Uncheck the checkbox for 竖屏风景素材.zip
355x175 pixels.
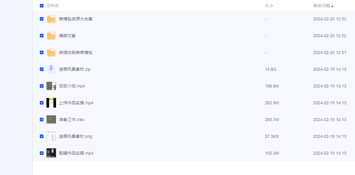(42, 69)
